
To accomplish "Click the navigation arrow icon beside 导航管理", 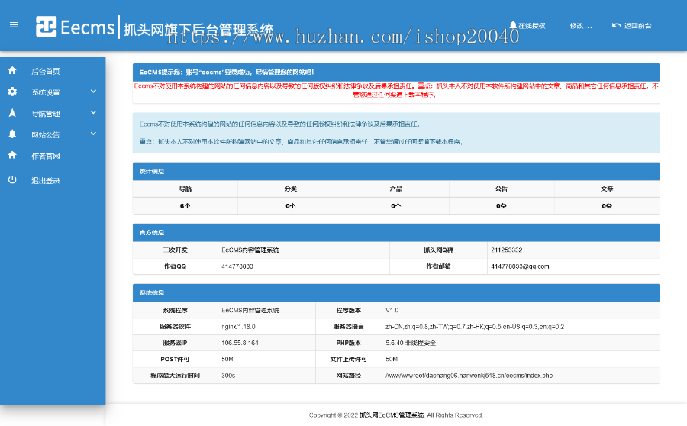I will point(12,113).
